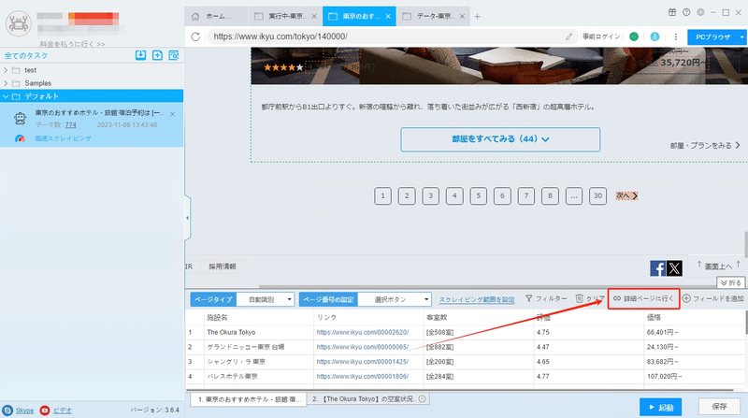Click the 採用情報 footer link
This screenshot has width=748, height=418.
223,267
